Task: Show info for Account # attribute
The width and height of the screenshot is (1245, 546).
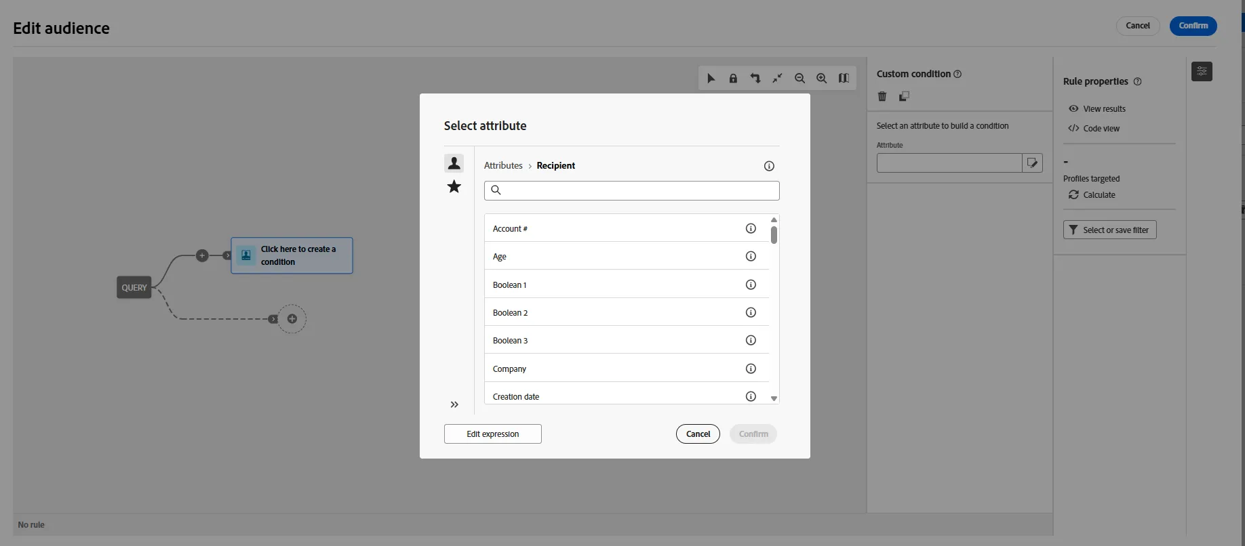Action: coord(751,228)
